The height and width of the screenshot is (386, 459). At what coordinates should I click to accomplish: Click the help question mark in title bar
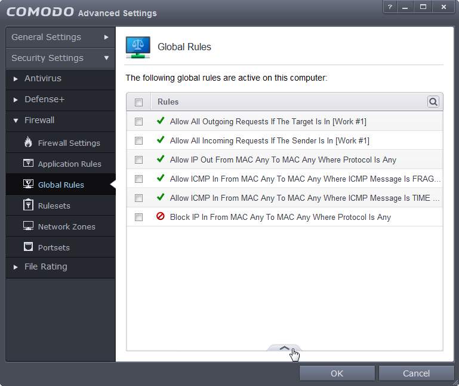pyautogui.click(x=390, y=7)
